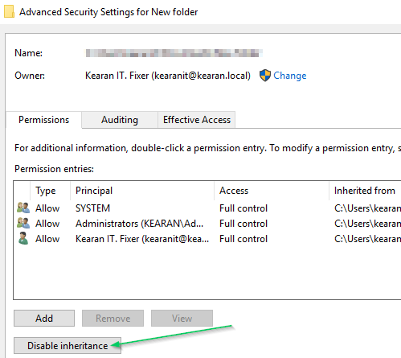Sort entries by the Type column header
The width and height of the screenshot is (401, 358).
[x=50, y=191]
